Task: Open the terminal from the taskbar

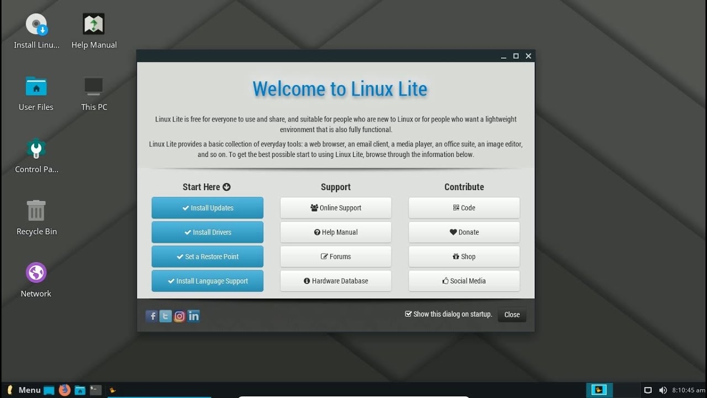Action: (96, 390)
